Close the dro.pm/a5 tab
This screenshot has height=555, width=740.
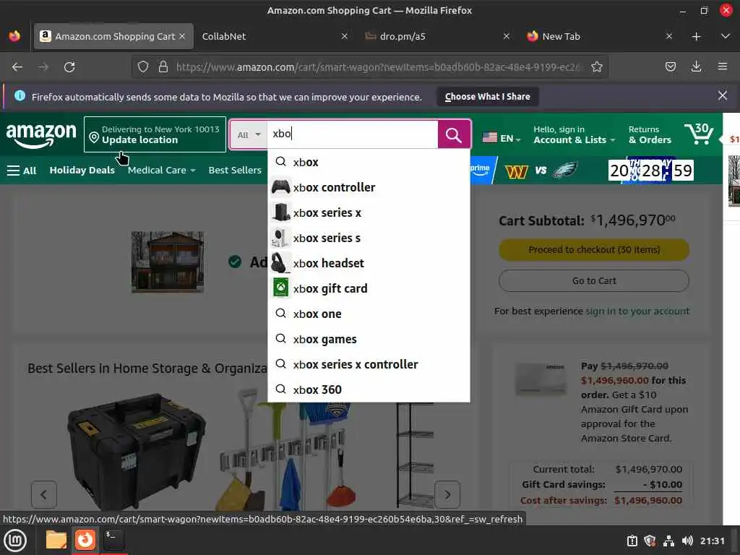507,36
